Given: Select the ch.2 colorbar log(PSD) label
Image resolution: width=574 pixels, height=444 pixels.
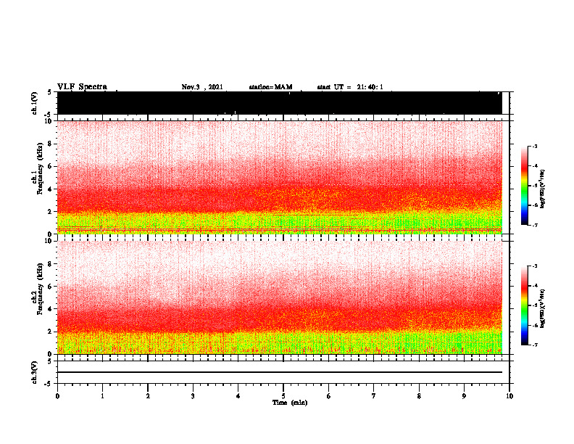Looking at the screenshot, I should [x=543, y=308].
